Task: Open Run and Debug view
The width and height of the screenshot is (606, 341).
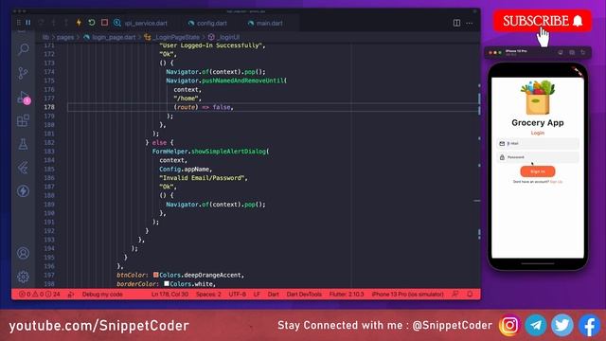Action: coord(23,97)
